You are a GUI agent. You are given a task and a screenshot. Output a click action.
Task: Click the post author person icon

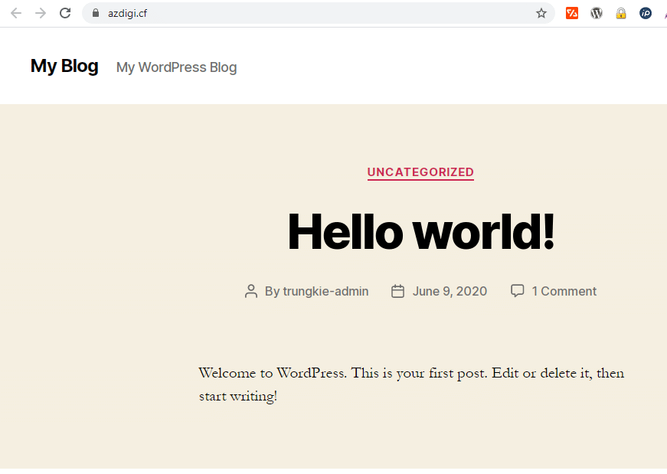pos(251,291)
